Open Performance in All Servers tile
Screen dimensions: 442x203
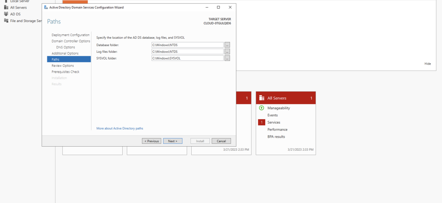(x=277, y=130)
